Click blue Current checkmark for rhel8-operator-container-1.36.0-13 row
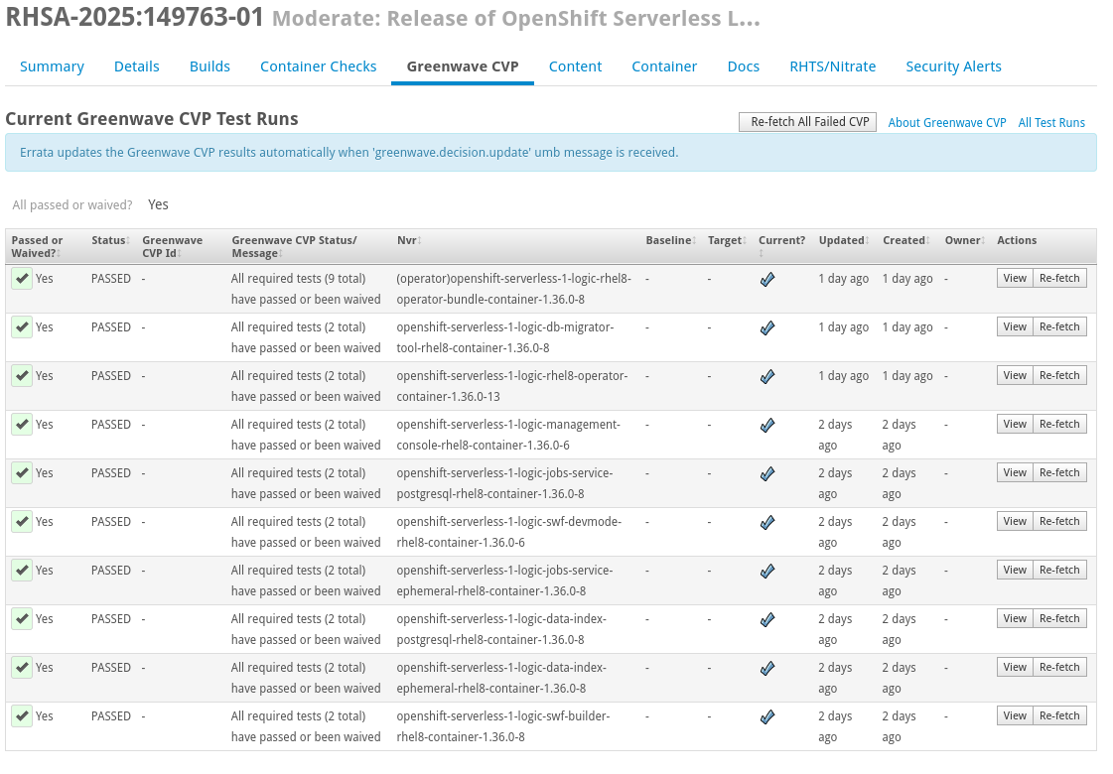This screenshot has height=774, width=1113. pos(766,376)
